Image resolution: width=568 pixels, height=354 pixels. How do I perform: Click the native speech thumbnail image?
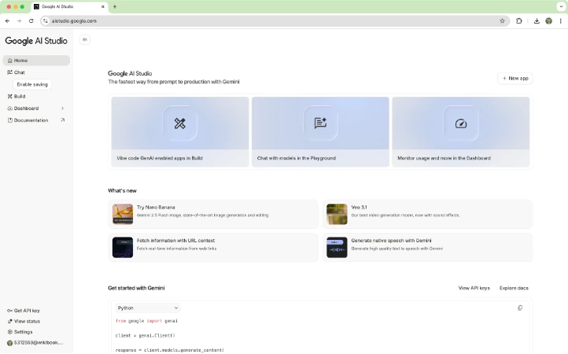pos(337,248)
